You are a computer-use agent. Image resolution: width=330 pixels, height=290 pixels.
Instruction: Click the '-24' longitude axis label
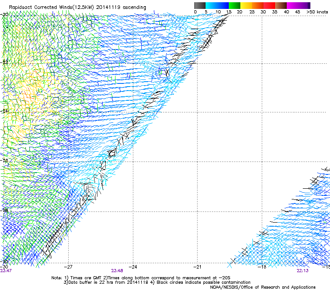133,267
